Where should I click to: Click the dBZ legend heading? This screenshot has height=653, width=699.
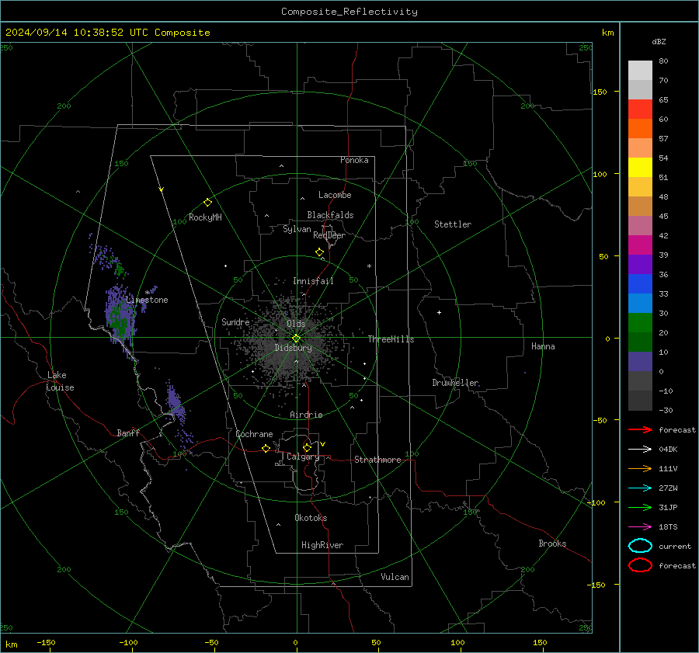659,41
